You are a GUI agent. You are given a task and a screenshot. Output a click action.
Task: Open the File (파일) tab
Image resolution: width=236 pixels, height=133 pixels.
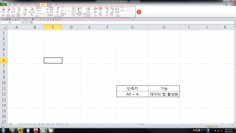(3, 4)
